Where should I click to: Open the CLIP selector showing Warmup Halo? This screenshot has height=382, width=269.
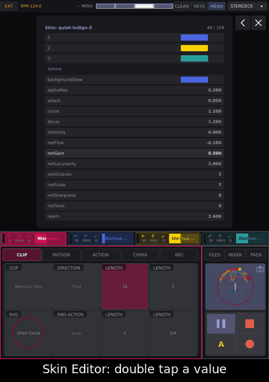tap(28, 286)
